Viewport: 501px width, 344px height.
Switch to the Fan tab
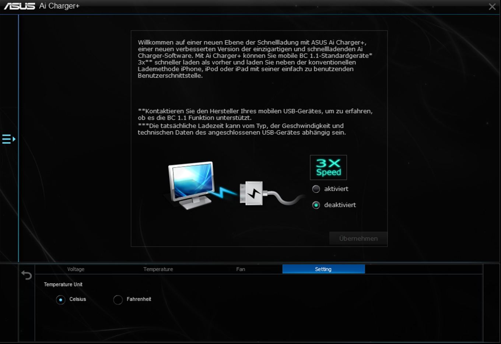(x=241, y=269)
